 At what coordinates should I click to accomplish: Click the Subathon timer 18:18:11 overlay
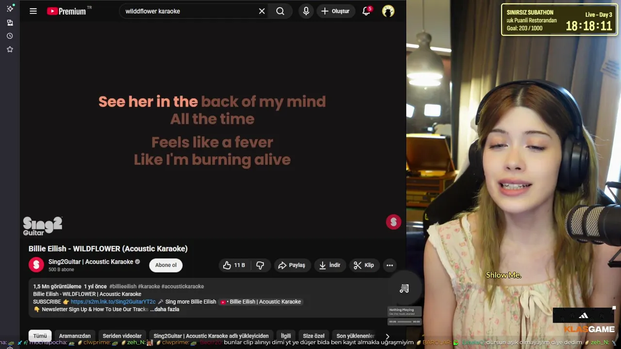click(x=589, y=26)
